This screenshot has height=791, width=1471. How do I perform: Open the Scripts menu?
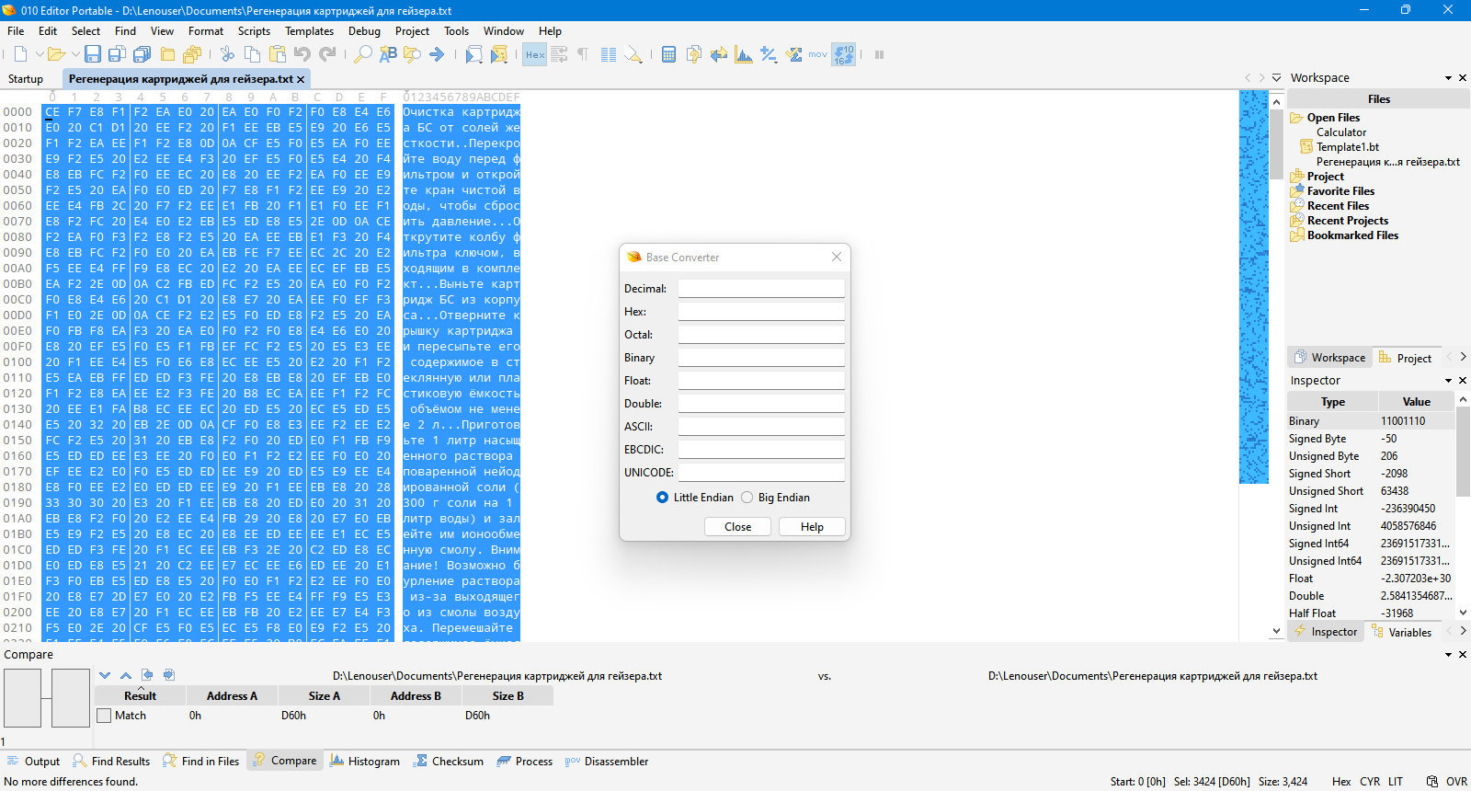coord(254,31)
